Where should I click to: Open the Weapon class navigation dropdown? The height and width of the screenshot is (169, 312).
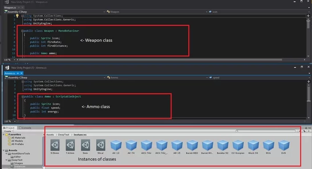tap(157, 12)
